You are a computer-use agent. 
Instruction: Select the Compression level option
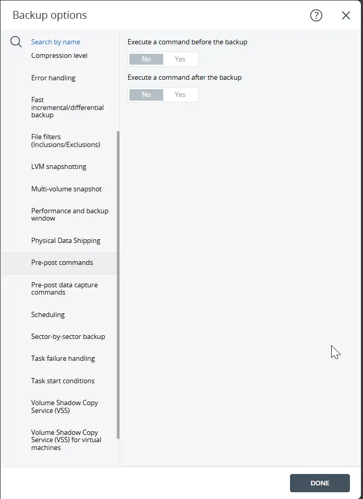59,55
